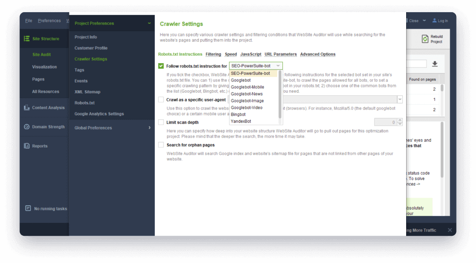Open the dropdown arrow next to Close
476x263 pixels.
pos(424,21)
